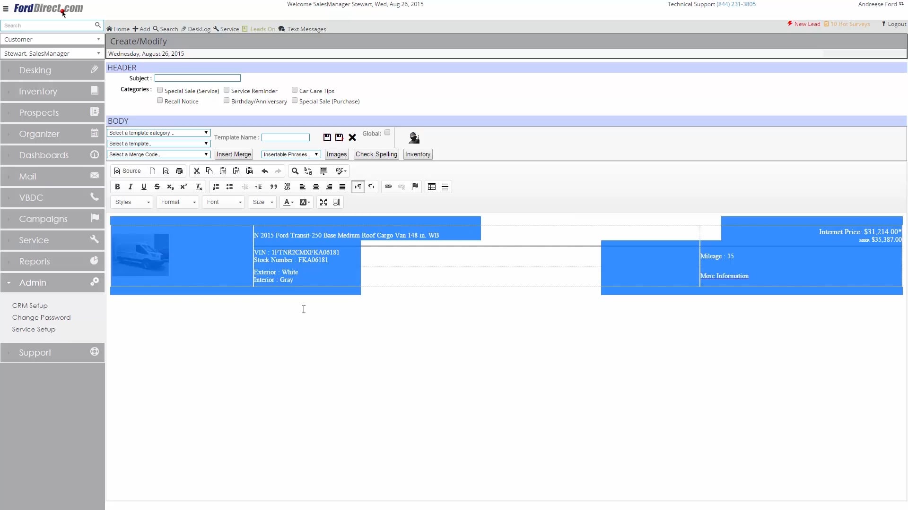Insert an anchor flag
This screenshot has width=908, height=510.
pos(415,187)
